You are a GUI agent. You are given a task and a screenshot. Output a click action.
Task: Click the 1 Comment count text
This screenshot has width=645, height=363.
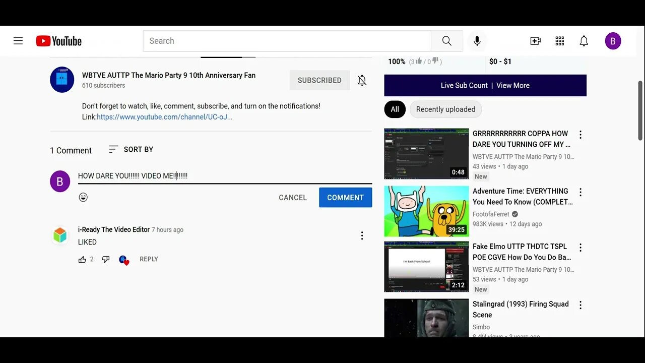click(x=71, y=151)
